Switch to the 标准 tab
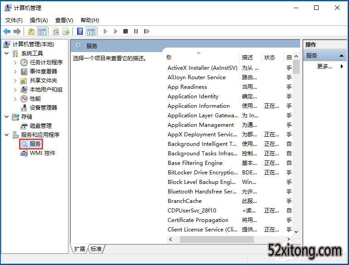Viewport: 349px width, 265px height. click(96, 249)
